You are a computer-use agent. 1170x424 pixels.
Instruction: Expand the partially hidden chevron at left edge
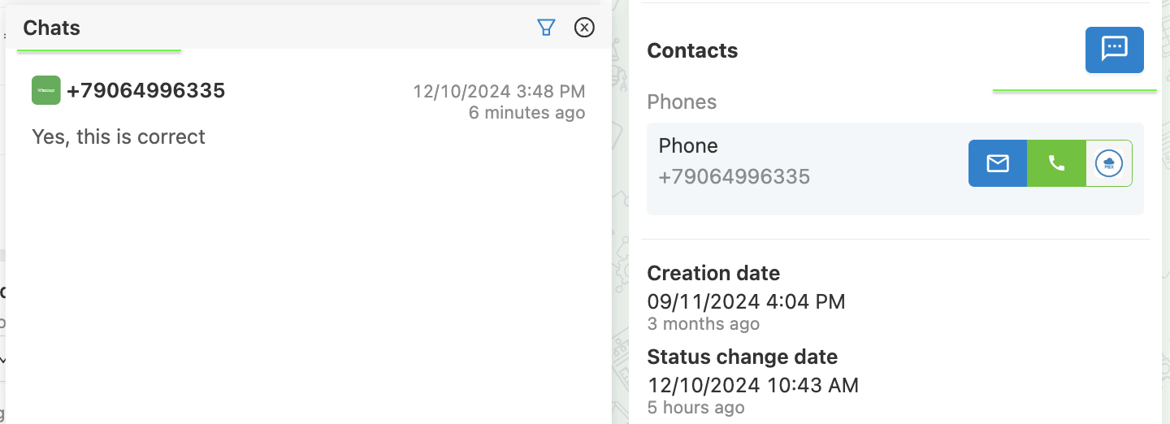[x=2, y=359]
